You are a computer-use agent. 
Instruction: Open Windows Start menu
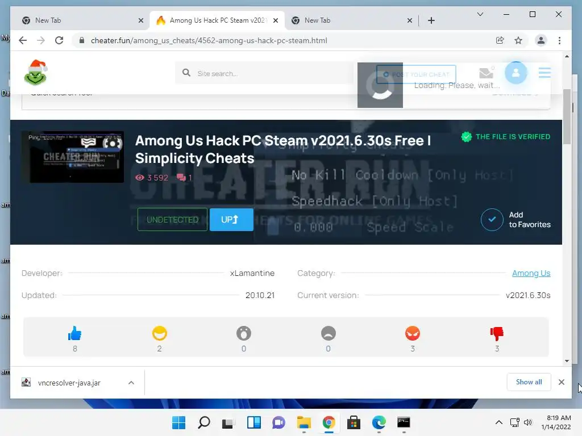pos(178,422)
